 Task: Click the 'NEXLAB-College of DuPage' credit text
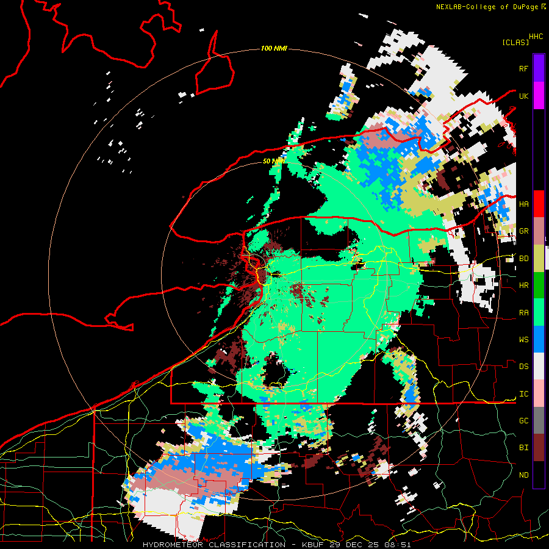[487, 7]
